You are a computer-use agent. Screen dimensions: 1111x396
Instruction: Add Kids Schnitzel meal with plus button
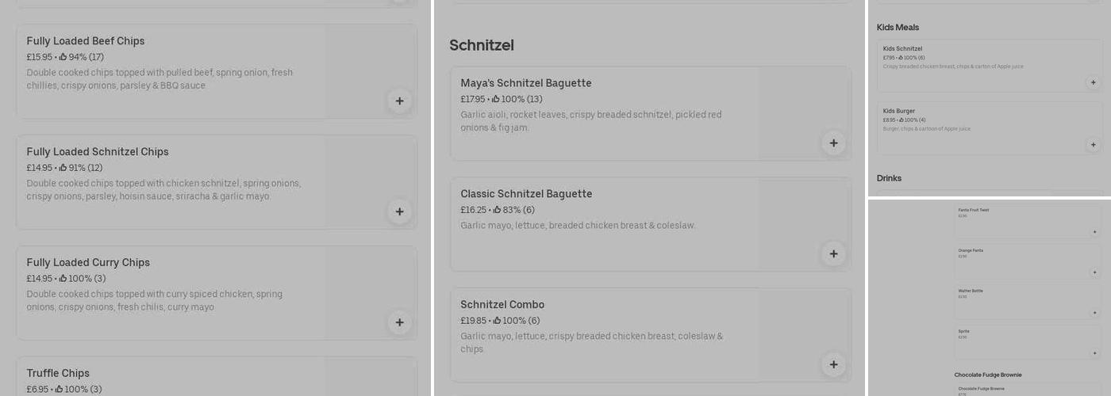[1093, 82]
